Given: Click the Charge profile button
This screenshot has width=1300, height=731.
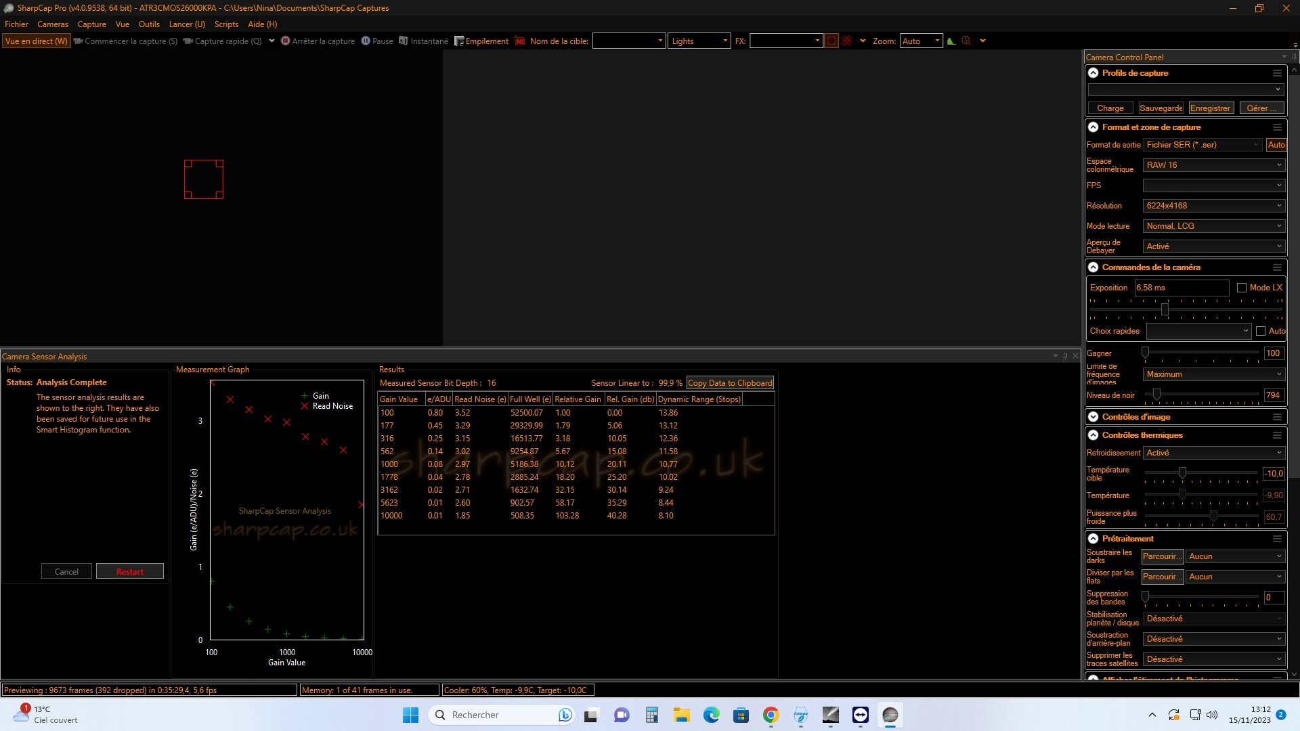Looking at the screenshot, I should click(x=1110, y=108).
